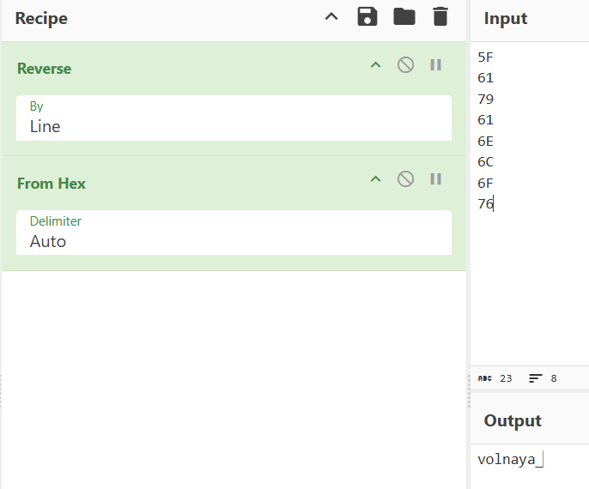
Task: Load a recipe via folder icon
Action: pyautogui.click(x=404, y=17)
